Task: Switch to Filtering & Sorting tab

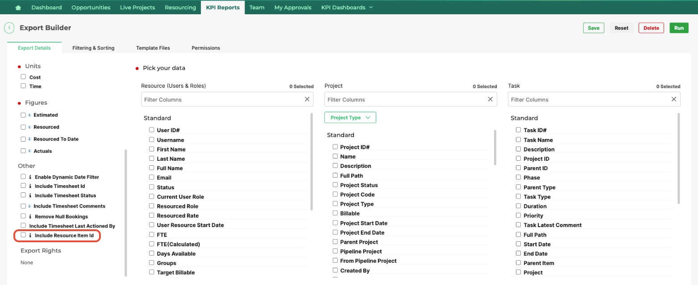Action: click(93, 48)
